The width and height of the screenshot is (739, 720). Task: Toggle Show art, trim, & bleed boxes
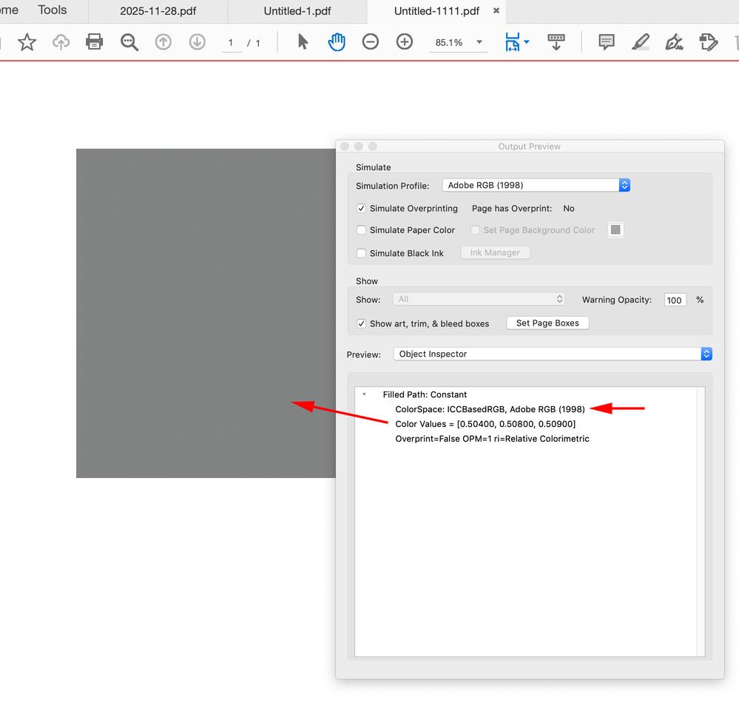pyautogui.click(x=362, y=323)
